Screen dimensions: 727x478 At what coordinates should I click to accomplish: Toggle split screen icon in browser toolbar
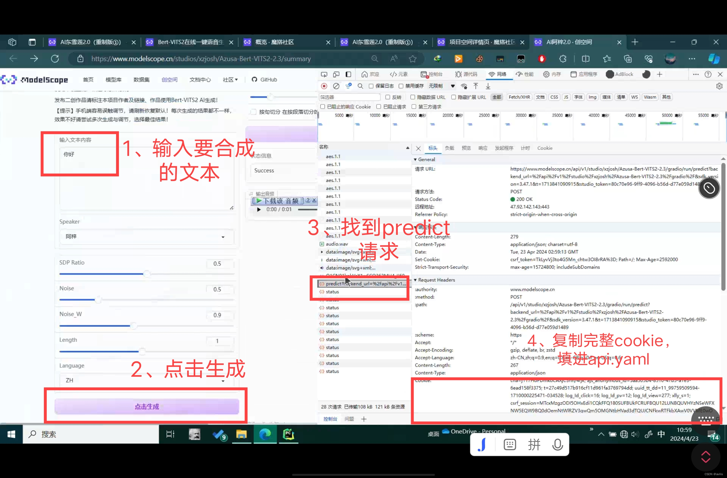point(585,58)
